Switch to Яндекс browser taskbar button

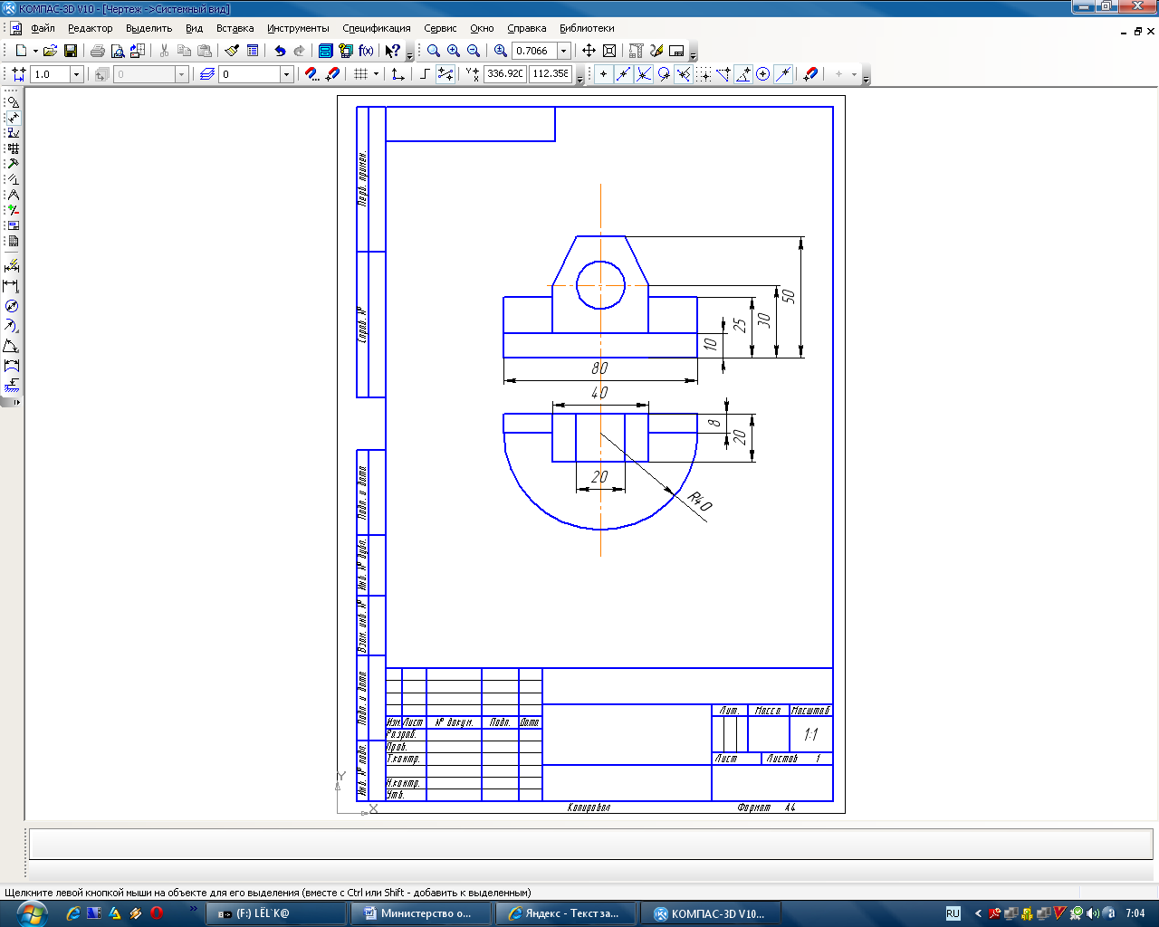(566, 913)
